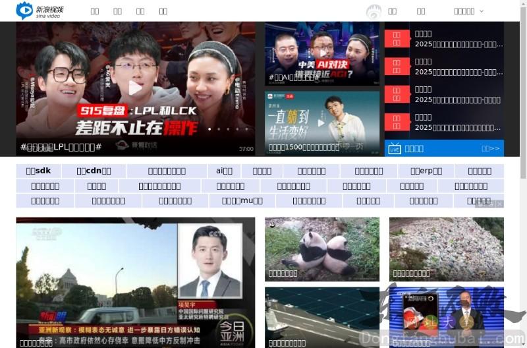Play the S15 LPL and LCK featured video
The width and height of the screenshot is (527, 348).
coord(136,88)
